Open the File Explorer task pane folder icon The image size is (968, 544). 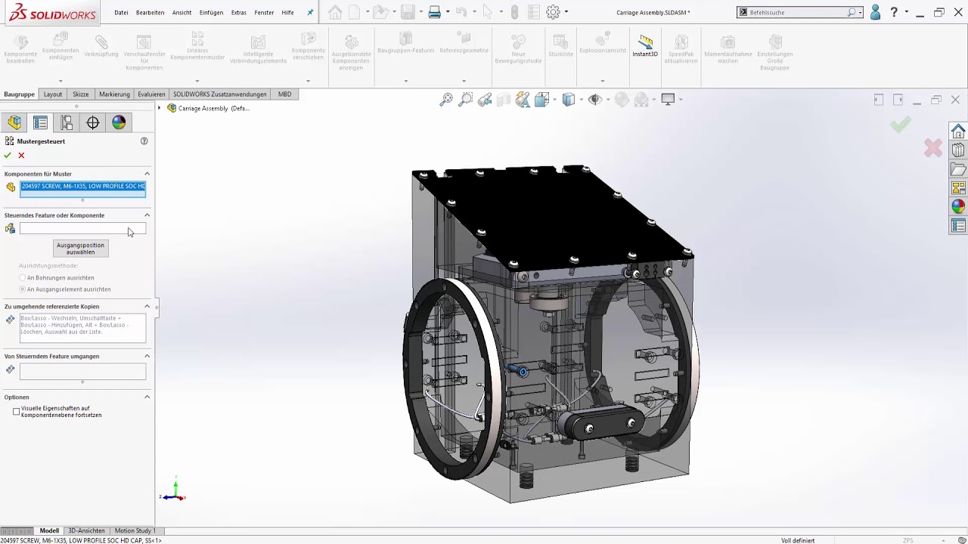[x=958, y=169]
